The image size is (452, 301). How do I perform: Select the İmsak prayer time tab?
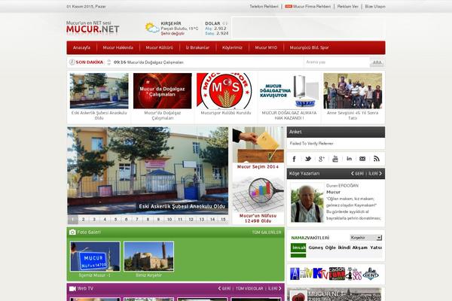(298, 248)
